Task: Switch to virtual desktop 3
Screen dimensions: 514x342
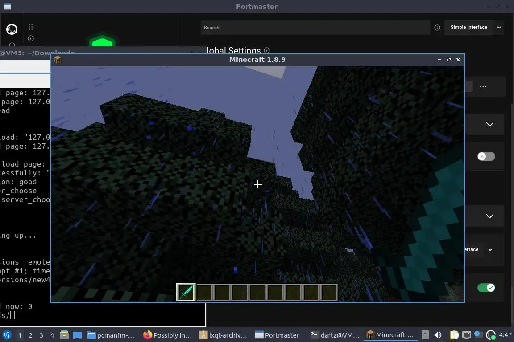Action: click(41, 335)
